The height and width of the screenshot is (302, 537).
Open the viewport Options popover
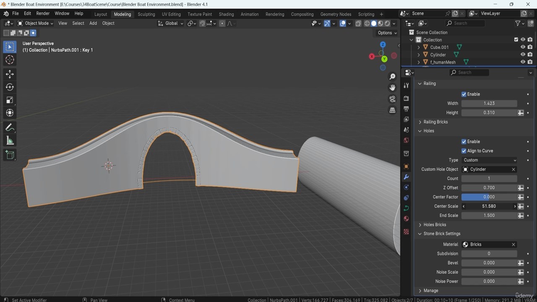click(x=387, y=33)
